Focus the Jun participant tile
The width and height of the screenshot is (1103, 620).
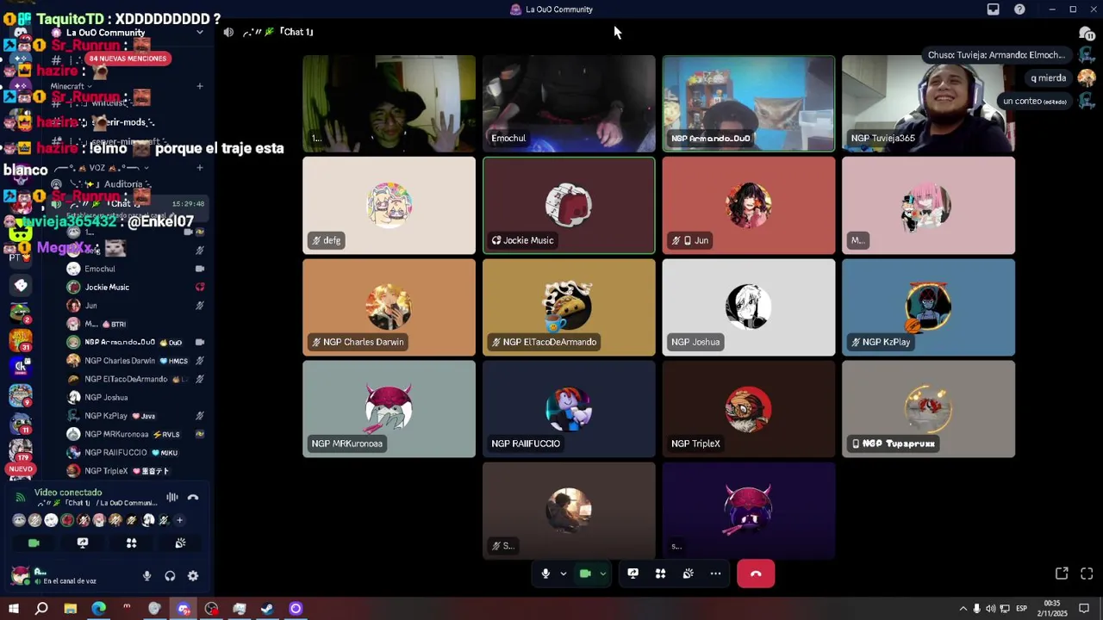pyautogui.click(x=749, y=205)
